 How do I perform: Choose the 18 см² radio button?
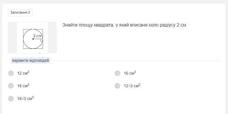click(11, 86)
